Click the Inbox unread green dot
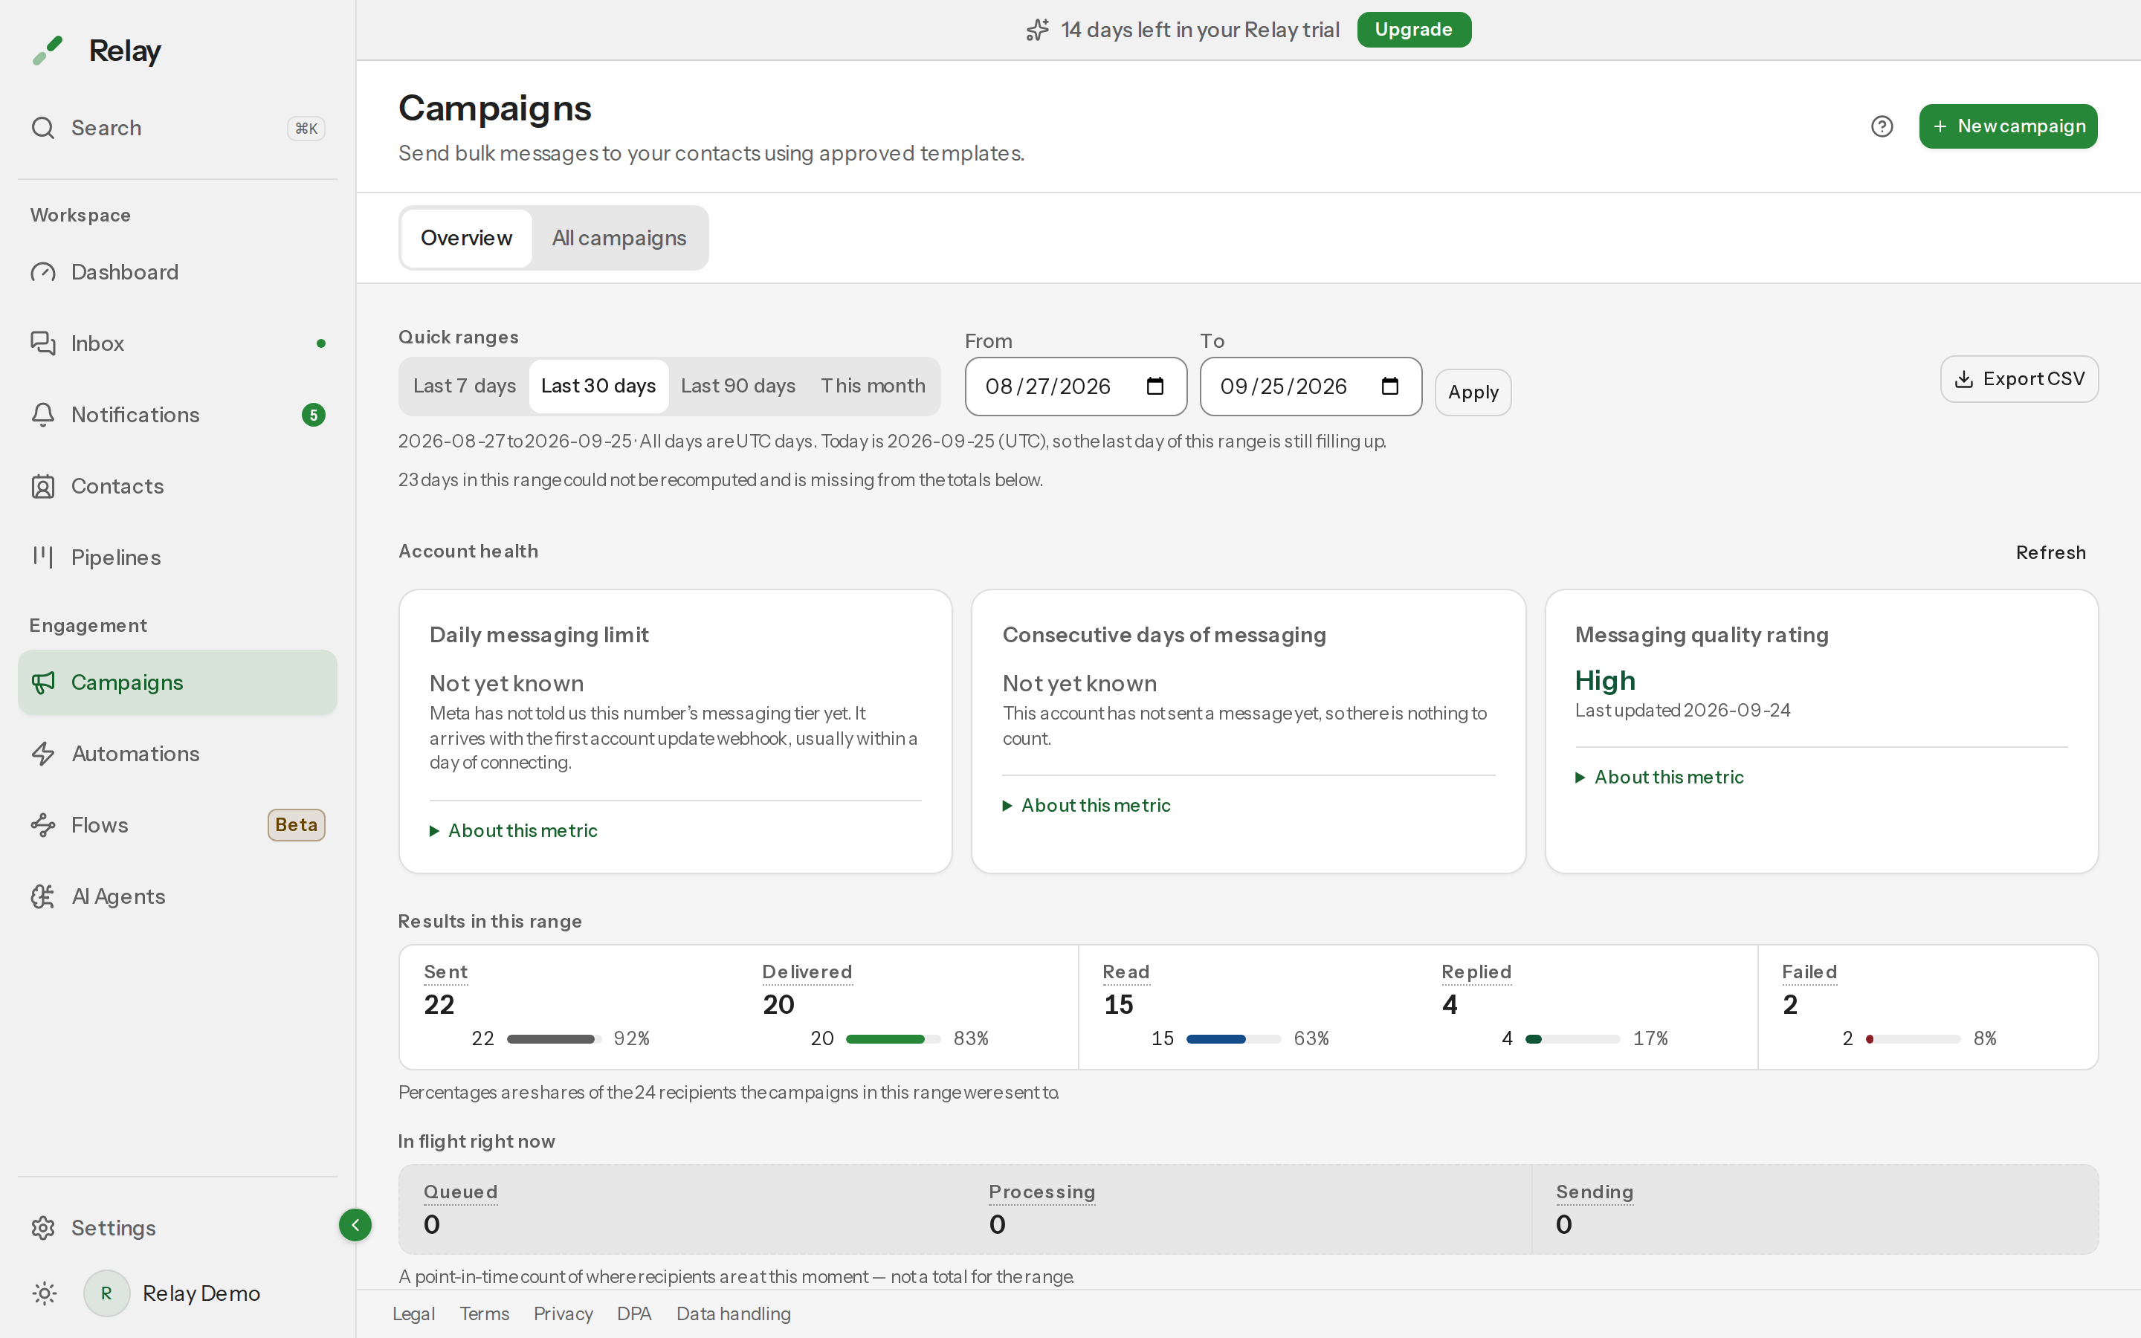2141x1338 pixels. pos(321,343)
